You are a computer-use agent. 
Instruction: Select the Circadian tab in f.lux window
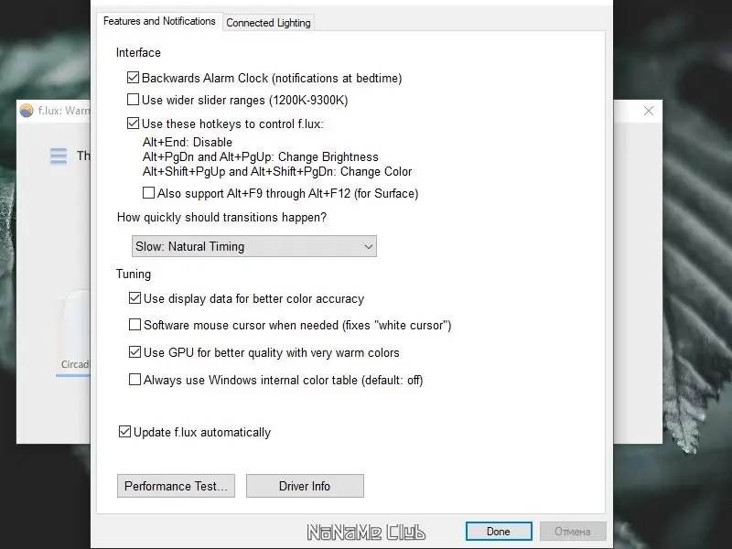(x=75, y=364)
